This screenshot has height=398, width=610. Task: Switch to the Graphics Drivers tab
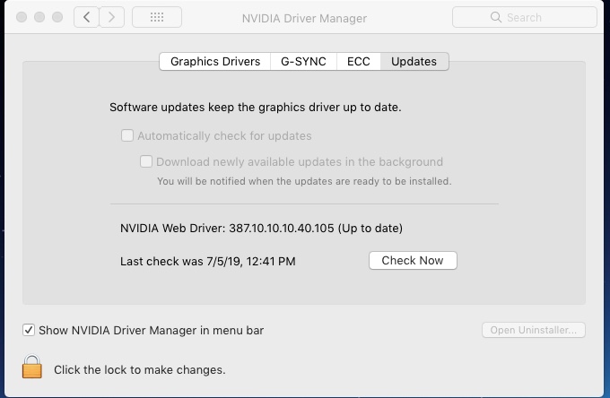click(215, 62)
